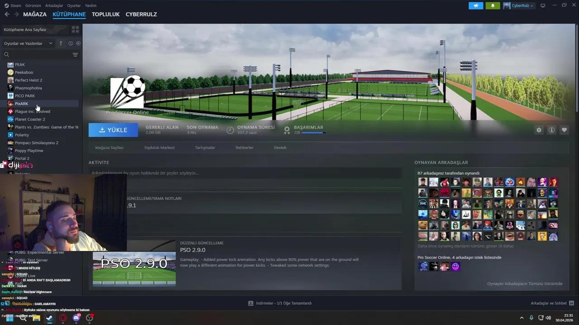Image resolution: width=579 pixels, height=325 pixels.
Task: Switch to Big Picture mode monitor icon
Action: tap(543, 5)
